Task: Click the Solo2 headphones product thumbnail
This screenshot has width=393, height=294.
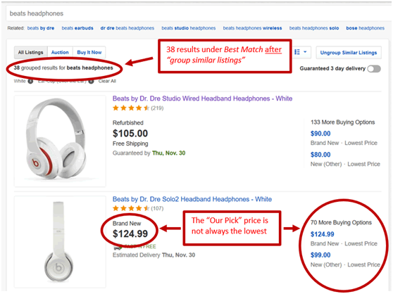Action: point(60,242)
